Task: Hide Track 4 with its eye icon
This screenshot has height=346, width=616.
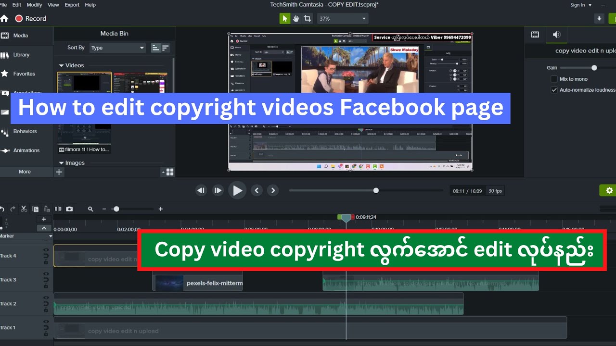Action: point(46,250)
